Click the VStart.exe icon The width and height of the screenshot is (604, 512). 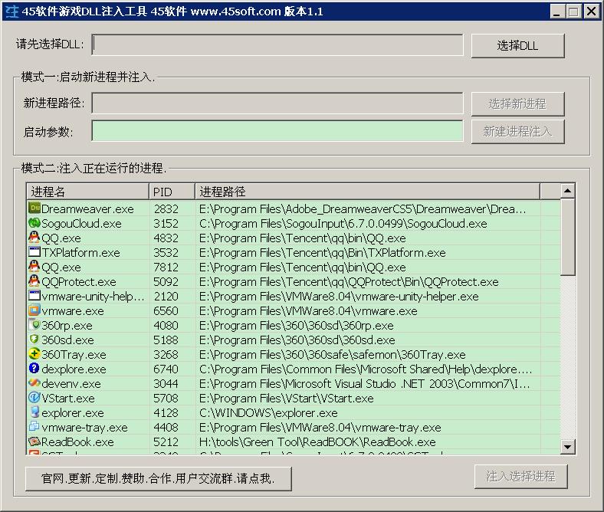[34, 398]
